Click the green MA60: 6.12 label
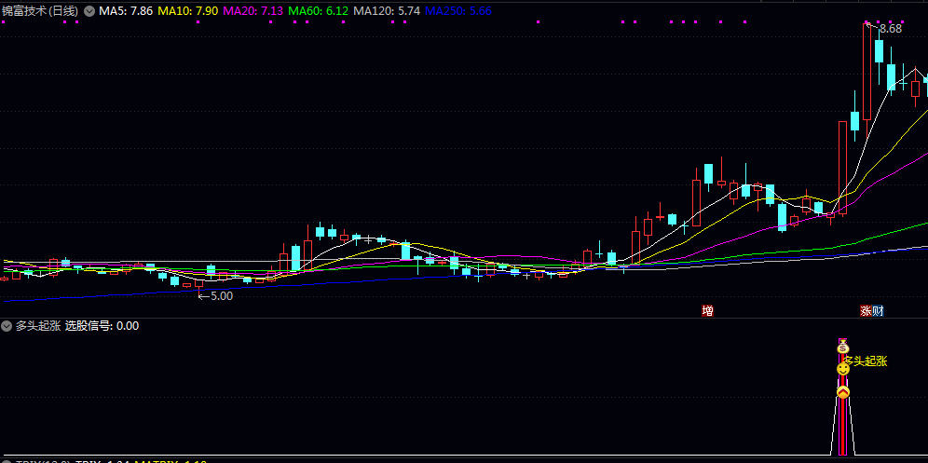 318,10
